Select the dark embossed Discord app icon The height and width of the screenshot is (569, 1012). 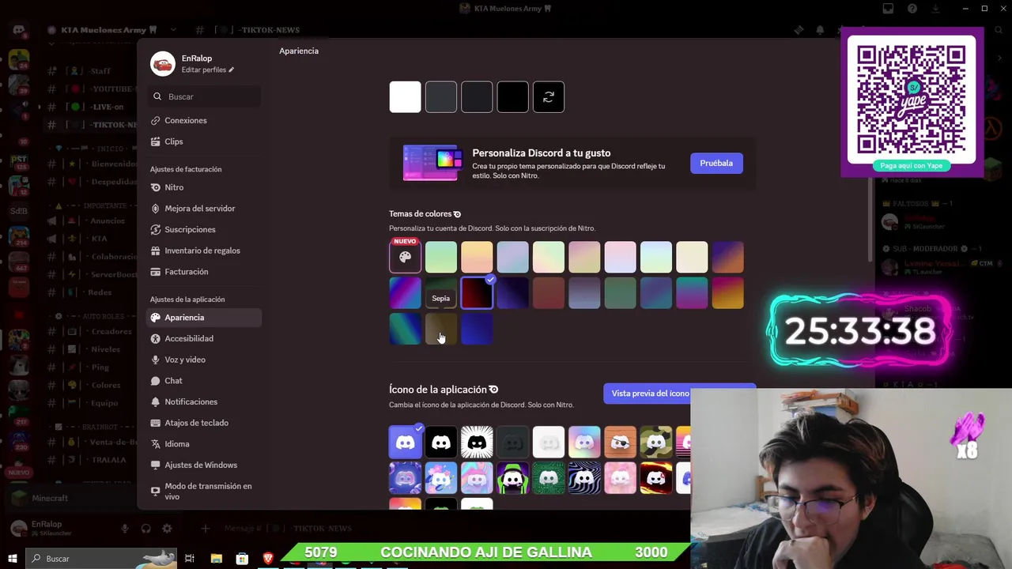513,443
